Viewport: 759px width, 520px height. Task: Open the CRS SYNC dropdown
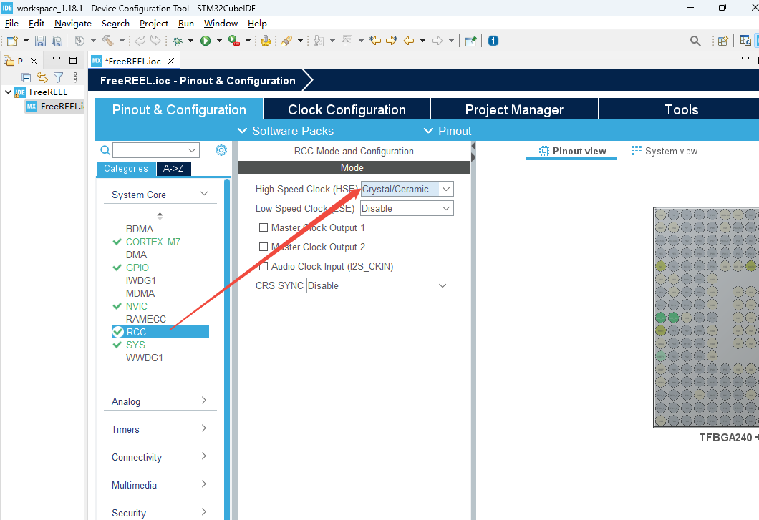[378, 285]
